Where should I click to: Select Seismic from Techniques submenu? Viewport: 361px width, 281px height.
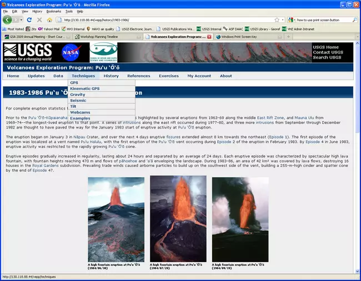(102, 100)
